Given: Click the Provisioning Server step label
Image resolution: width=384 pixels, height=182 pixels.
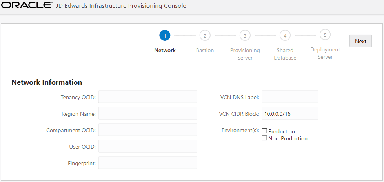Looking at the screenshot, I should tap(245, 54).
